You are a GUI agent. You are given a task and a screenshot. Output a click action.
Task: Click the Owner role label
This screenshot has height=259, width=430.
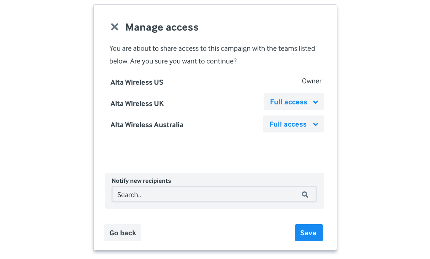click(312, 81)
